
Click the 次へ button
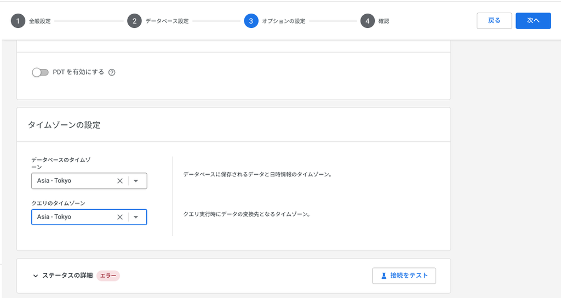533,21
